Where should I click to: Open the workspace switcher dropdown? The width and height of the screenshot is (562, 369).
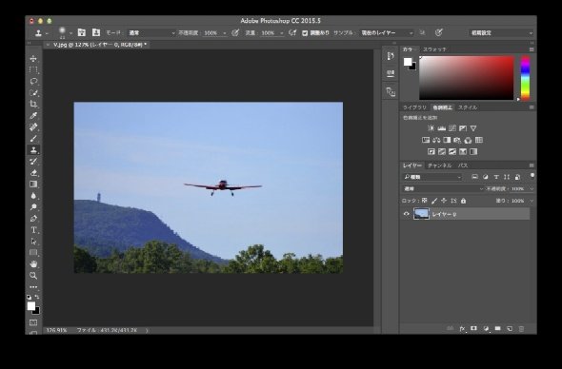501,33
